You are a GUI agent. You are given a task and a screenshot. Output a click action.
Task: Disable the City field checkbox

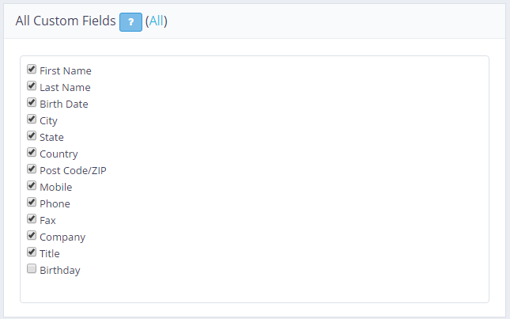coord(32,120)
